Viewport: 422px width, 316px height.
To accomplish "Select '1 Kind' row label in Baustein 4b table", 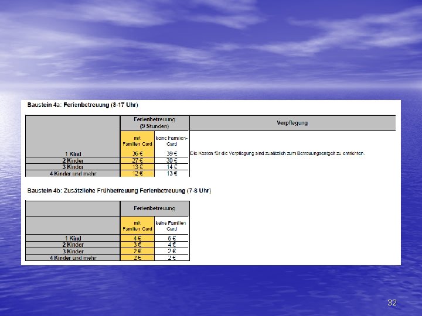I will (x=73, y=238).
